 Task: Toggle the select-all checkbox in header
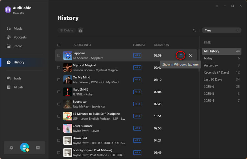tap(59, 45)
